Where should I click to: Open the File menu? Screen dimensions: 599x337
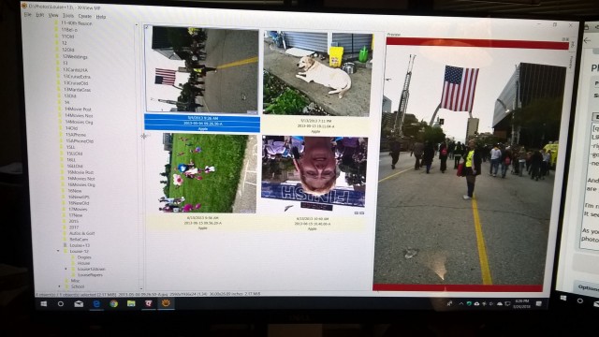click(27, 15)
